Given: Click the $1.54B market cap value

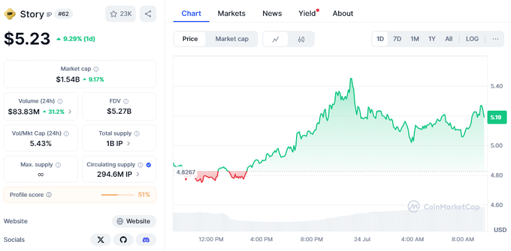Looking at the screenshot, I should tap(68, 79).
